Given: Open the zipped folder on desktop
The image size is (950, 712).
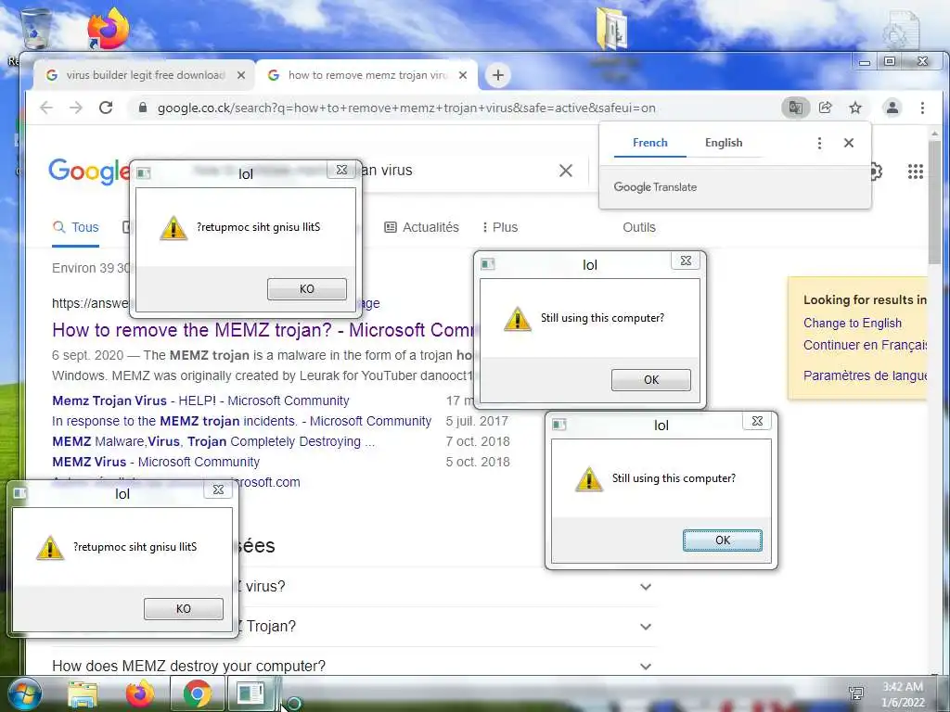Looking at the screenshot, I should 612,29.
